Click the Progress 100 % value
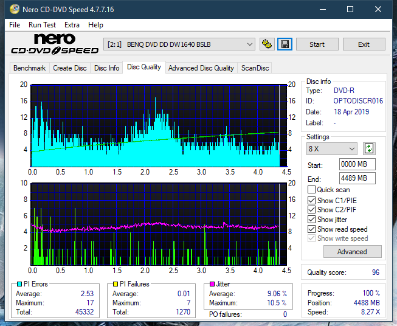397x326 pixels. 371,293
